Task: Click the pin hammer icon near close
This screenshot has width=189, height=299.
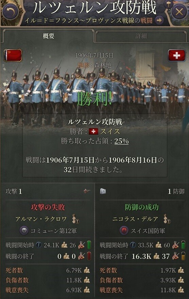Action: click(x=168, y=4)
